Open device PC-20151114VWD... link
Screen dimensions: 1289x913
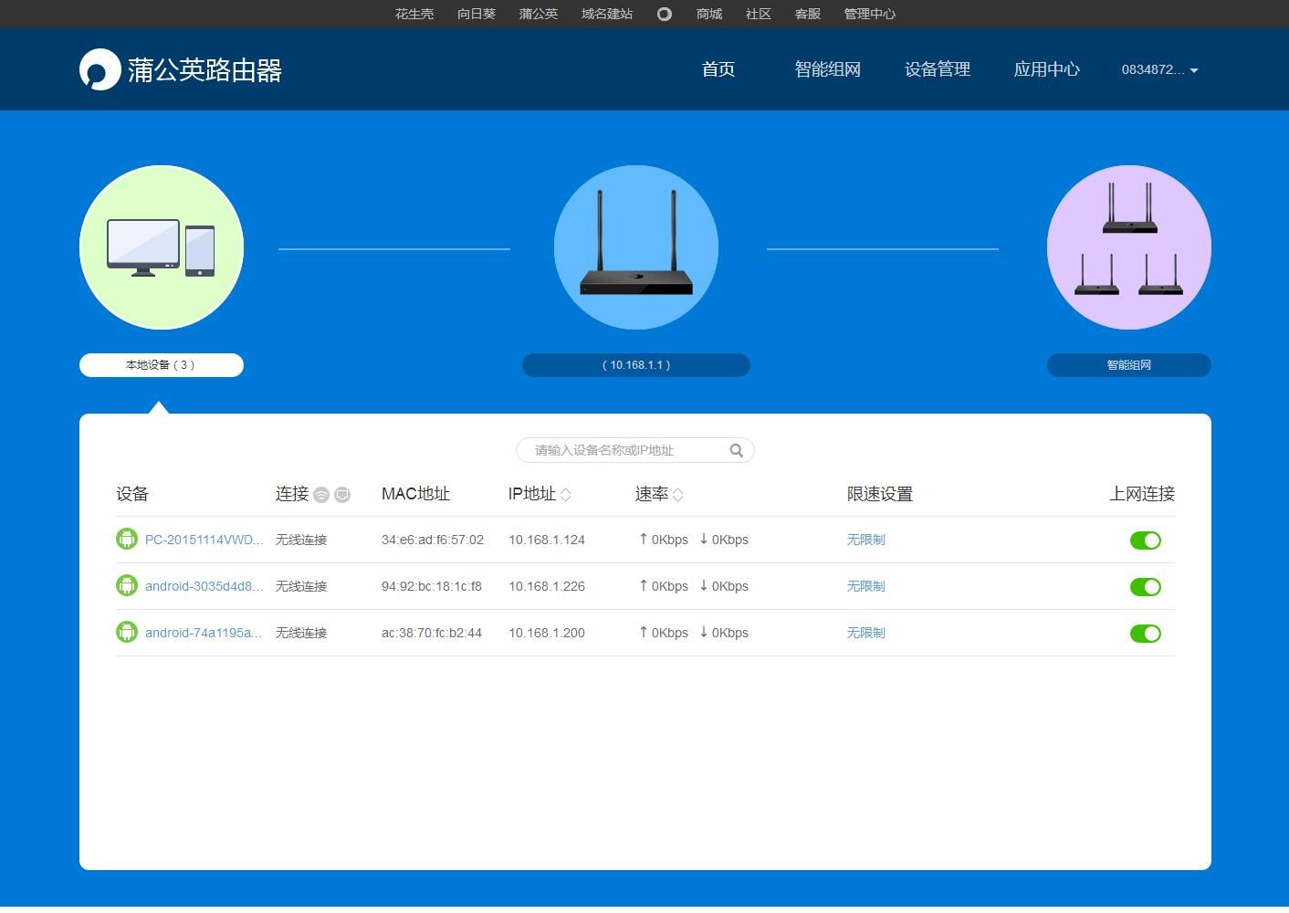pyautogui.click(x=204, y=540)
